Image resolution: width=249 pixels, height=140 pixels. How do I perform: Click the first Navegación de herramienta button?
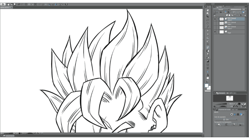tap(219, 125)
